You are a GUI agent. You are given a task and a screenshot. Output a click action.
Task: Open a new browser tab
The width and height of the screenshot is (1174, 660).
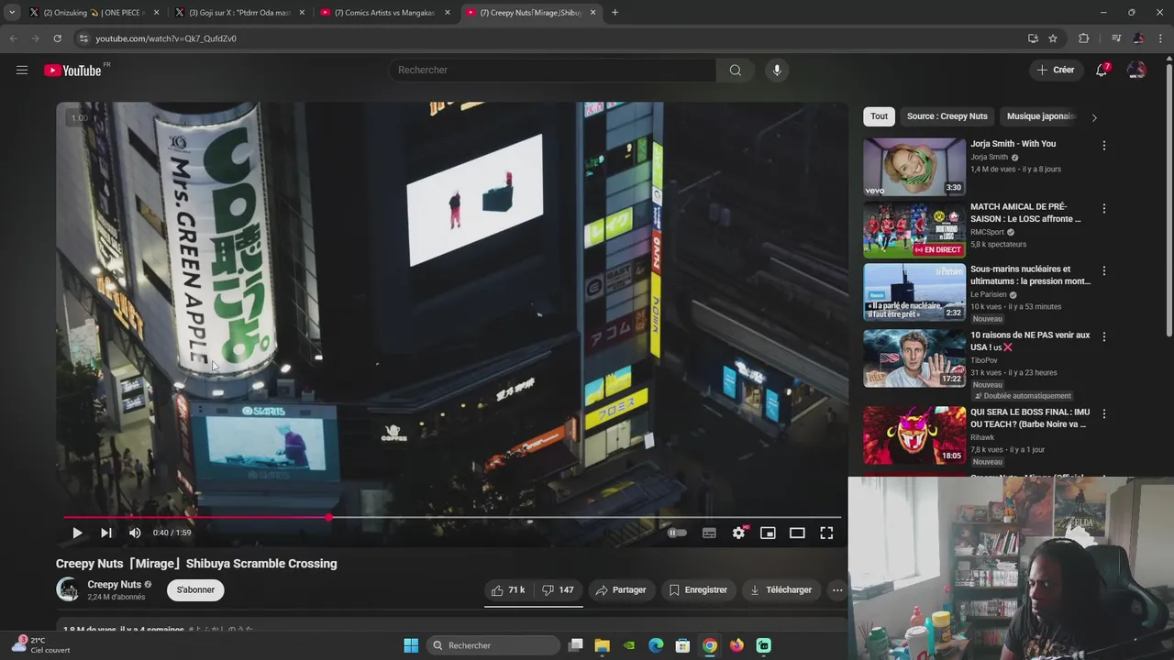coord(615,13)
